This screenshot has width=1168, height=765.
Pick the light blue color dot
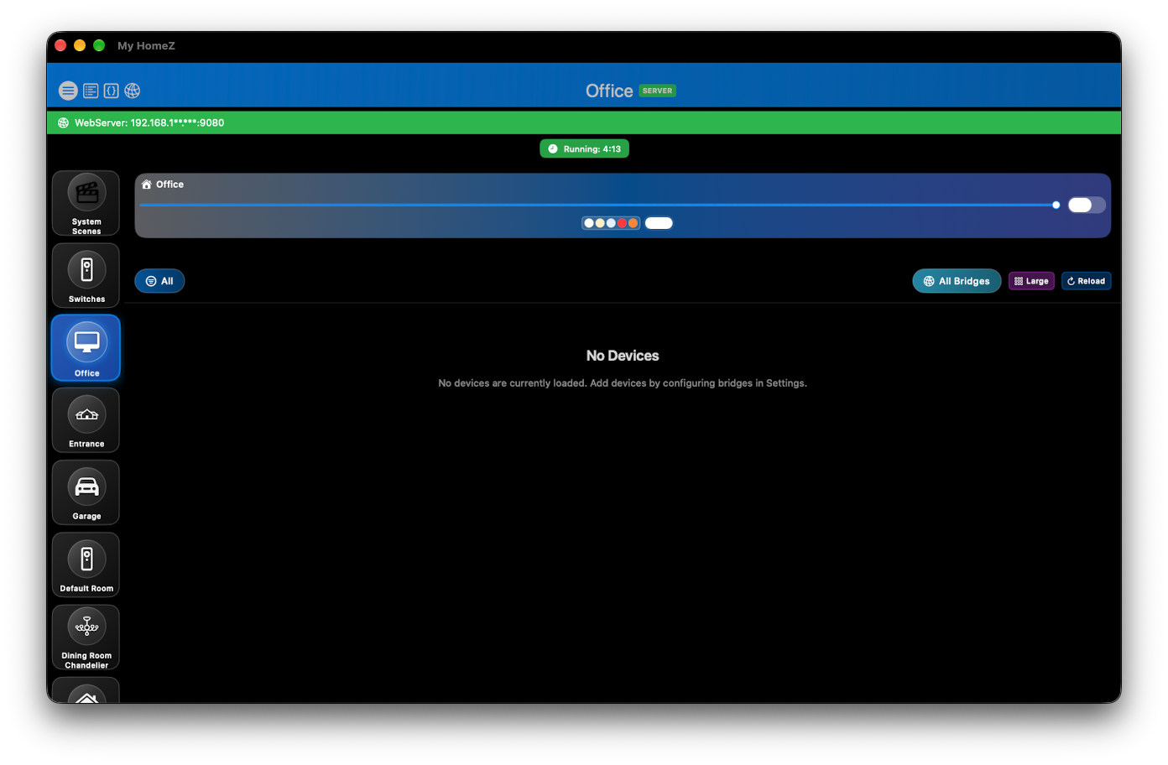tap(611, 223)
